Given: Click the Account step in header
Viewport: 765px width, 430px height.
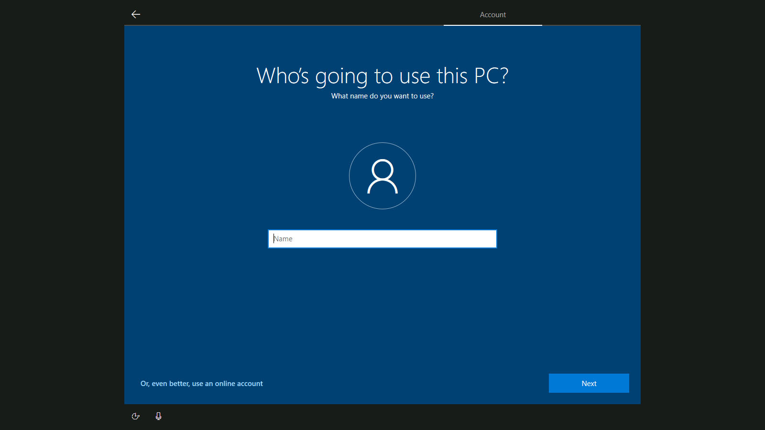Looking at the screenshot, I should point(492,15).
